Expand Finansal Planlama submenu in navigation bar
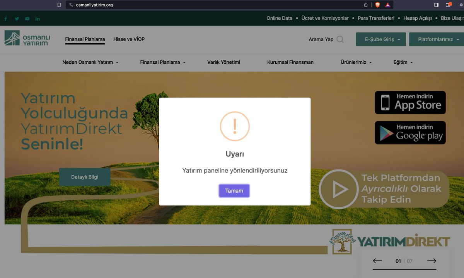The width and height of the screenshot is (464, 278). click(163, 62)
